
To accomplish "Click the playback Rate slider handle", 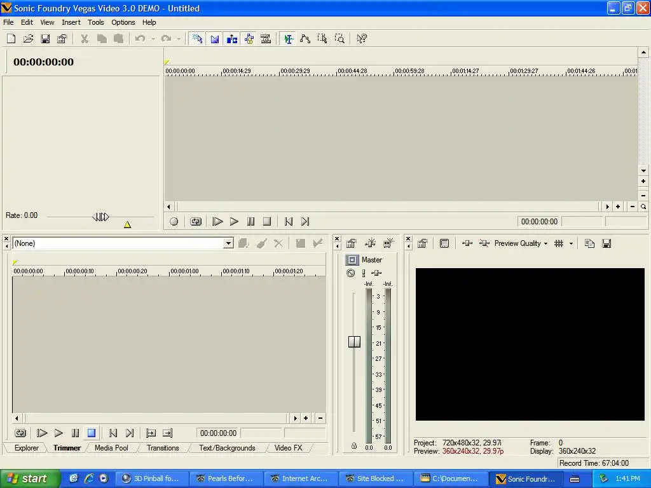I will click(100, 217).
